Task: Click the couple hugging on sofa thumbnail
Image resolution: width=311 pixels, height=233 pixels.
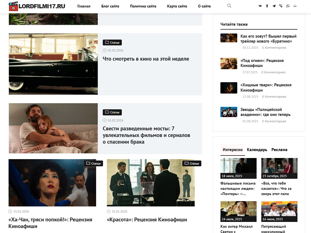Action: click(x=53, y=128)
